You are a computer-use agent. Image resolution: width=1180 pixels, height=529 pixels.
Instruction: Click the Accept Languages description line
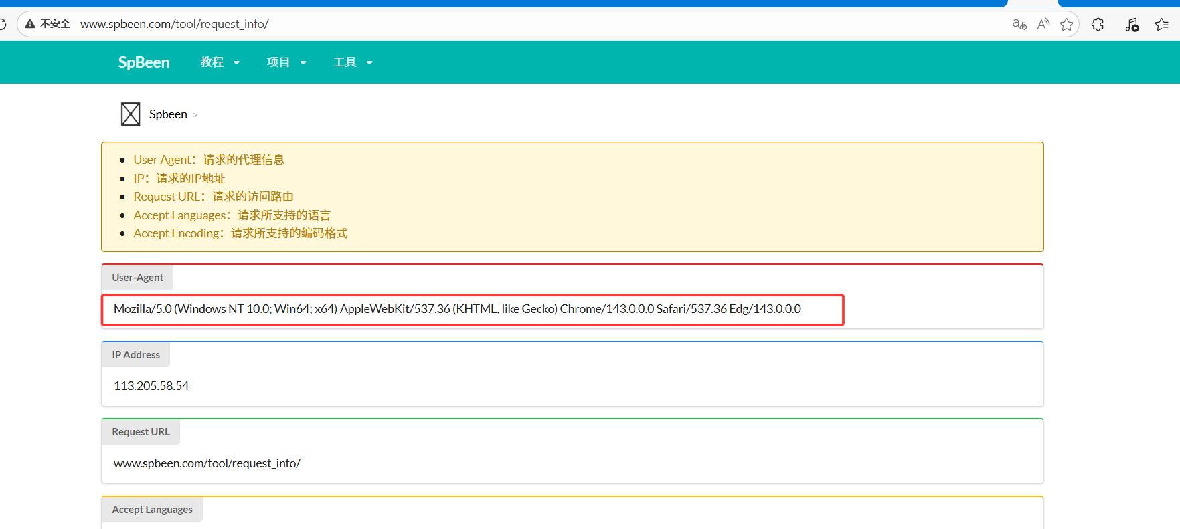[232, 215]
